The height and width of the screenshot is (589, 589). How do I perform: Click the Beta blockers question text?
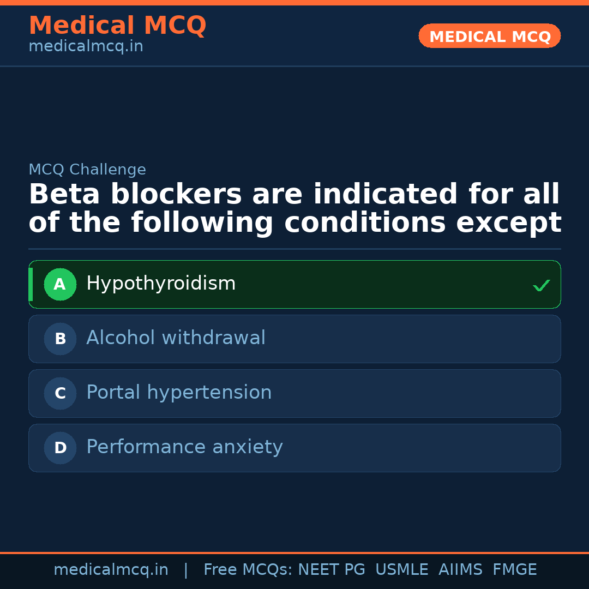(x=294, y=209)
